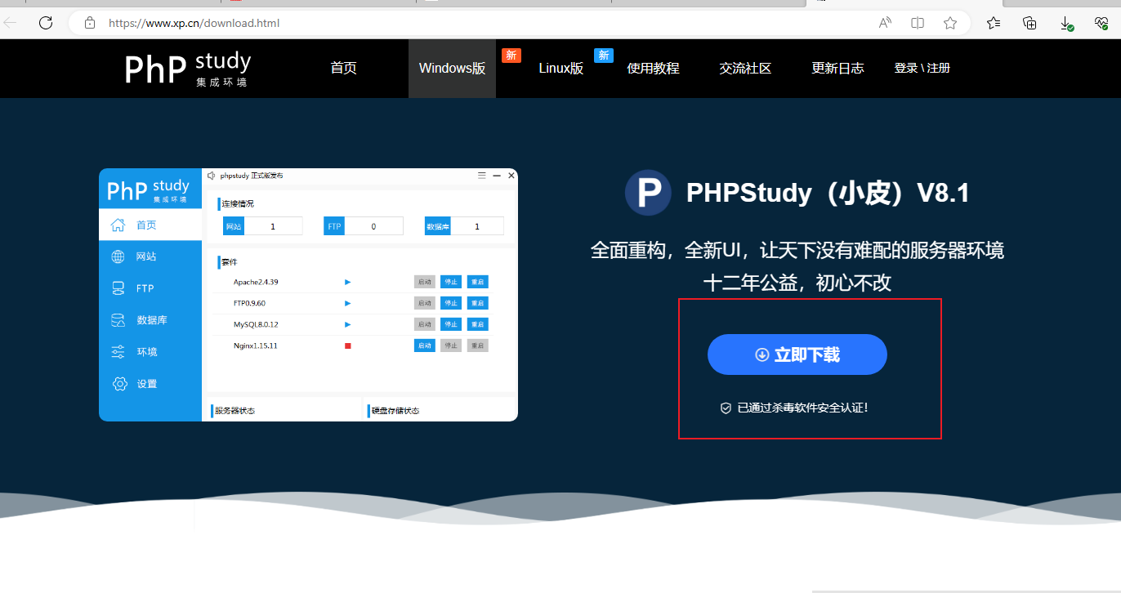
Task: Refresh the page with the reload icon
Action: [46, 23]
